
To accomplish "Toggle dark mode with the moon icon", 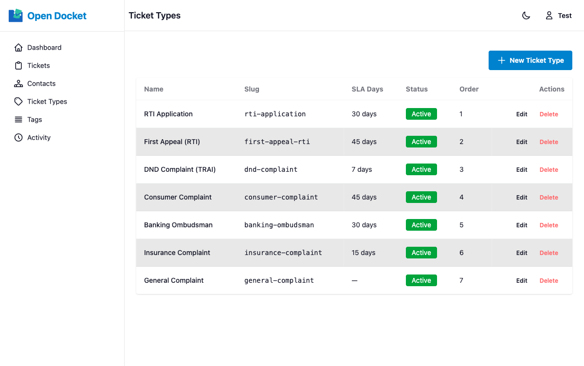I will click(526, 15).
